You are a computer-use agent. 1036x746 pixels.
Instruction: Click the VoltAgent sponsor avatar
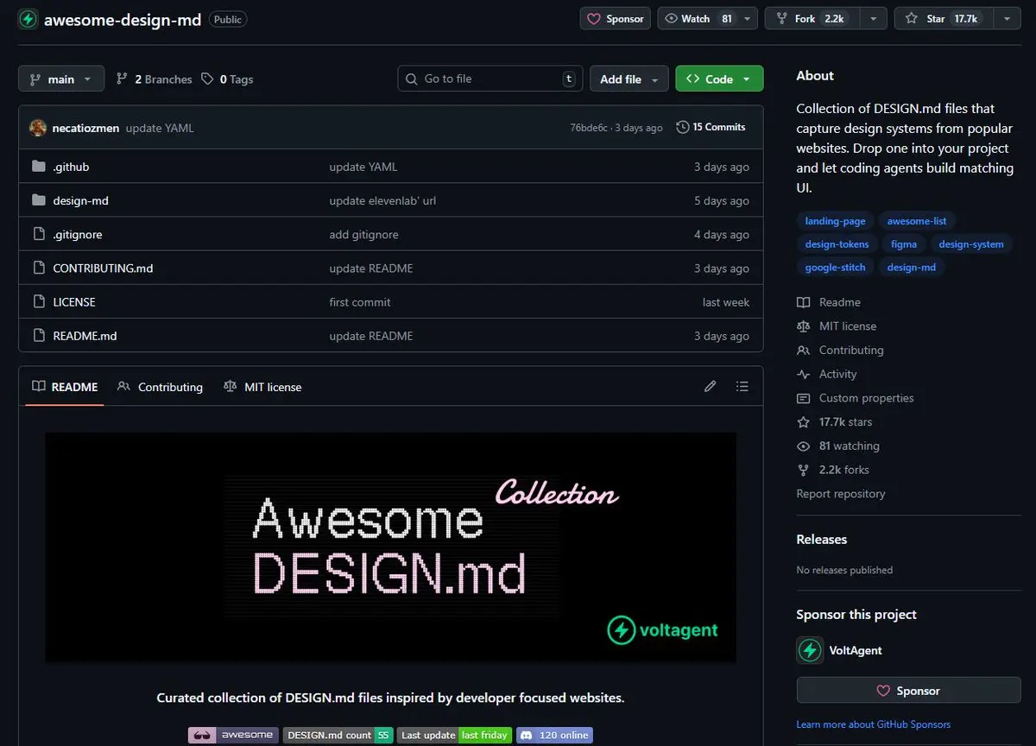coord(810,650)
